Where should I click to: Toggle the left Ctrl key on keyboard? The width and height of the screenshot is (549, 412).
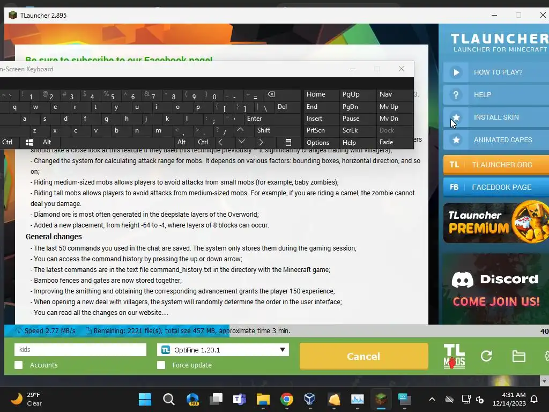[x=8, y=142]
